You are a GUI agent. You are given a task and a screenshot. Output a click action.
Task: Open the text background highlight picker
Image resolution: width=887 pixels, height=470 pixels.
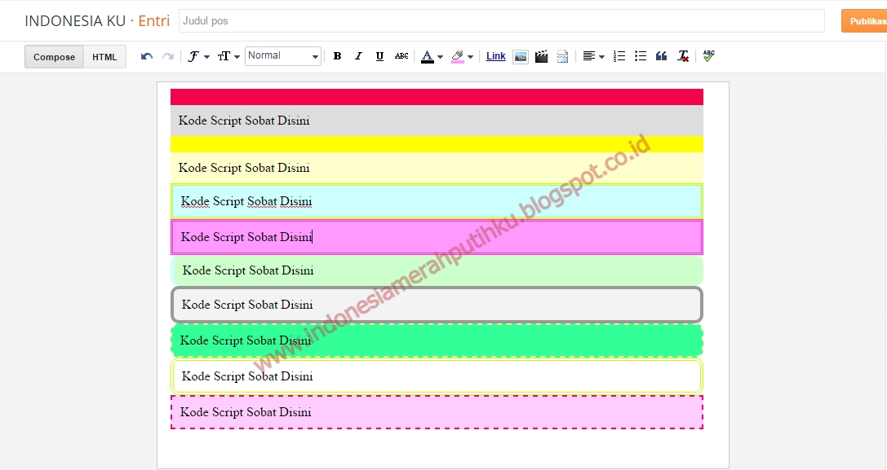(462, 56)
